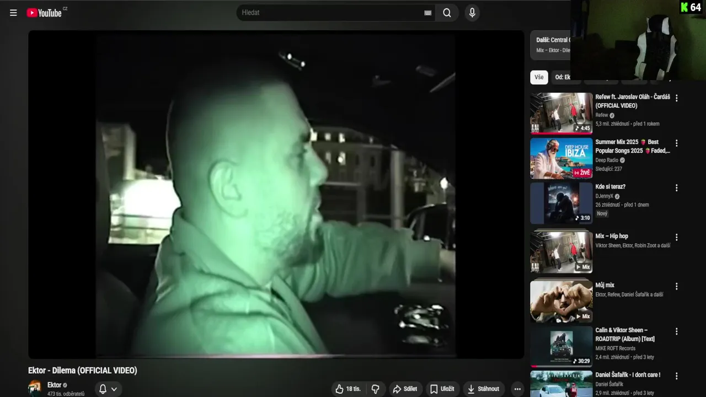This screenshot has width=706, height=397.
Task: Open the on-screen keyboard icon in search
Action: [427, 13]
